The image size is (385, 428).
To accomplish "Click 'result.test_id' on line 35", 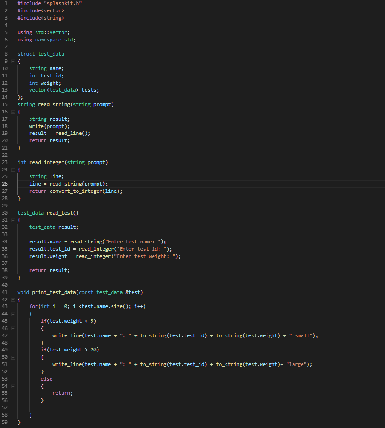I will 50,249.
